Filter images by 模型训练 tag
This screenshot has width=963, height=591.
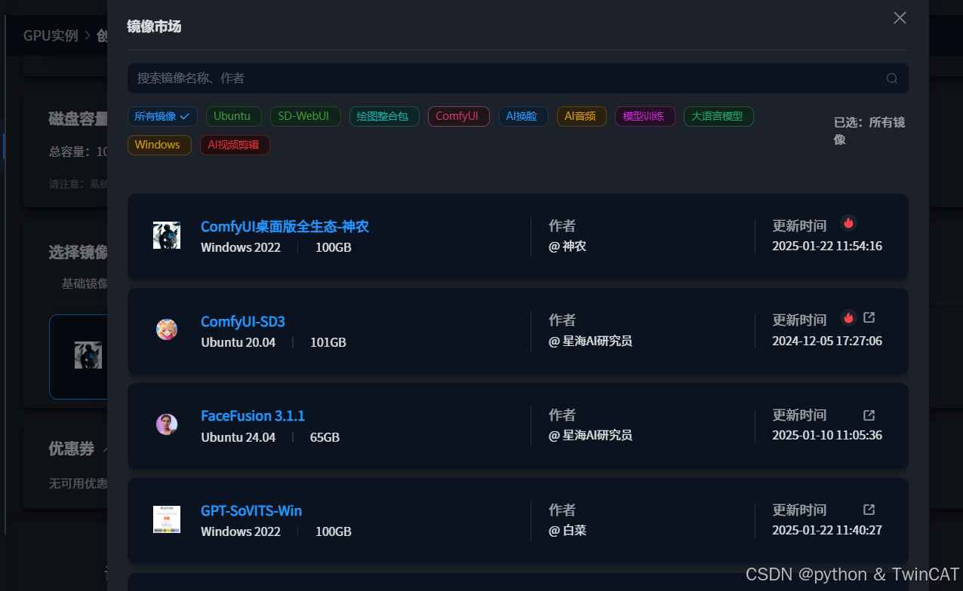pyautogui.click(x=645, y=116)
